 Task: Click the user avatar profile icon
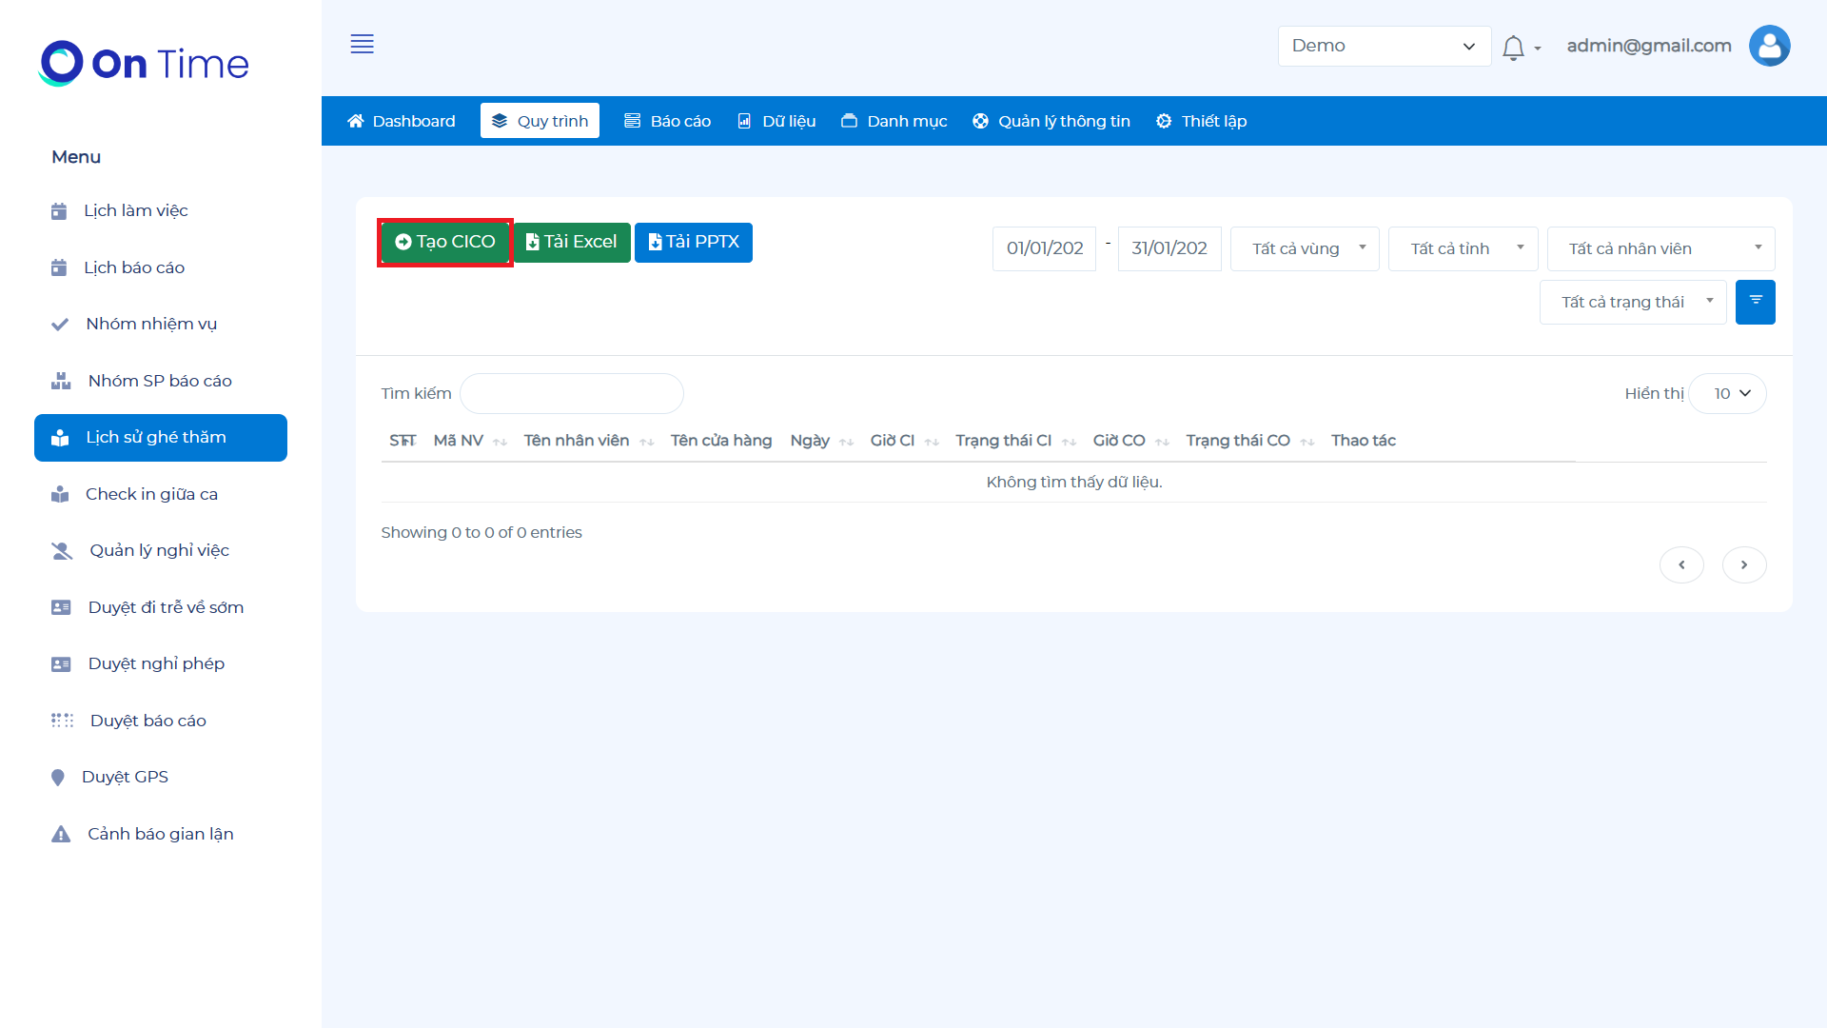point(1769,46)
